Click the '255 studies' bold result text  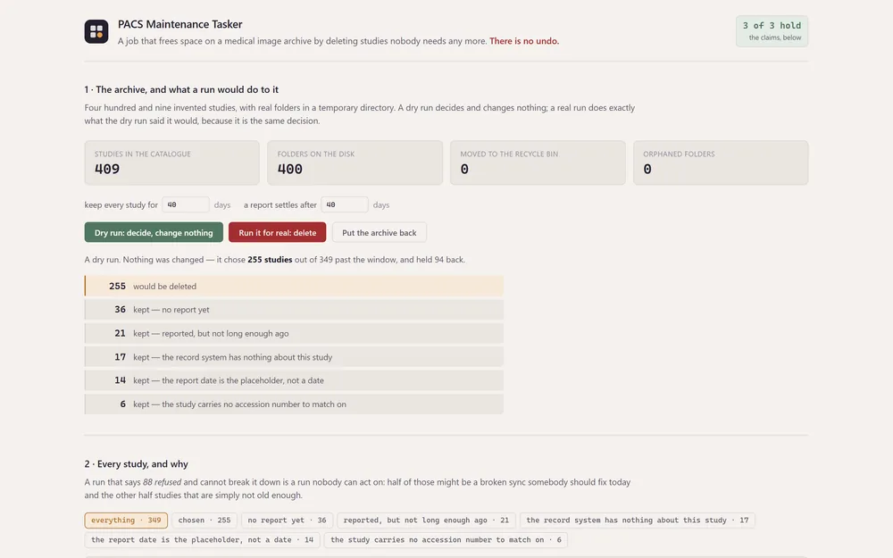(x=270, y=260)
